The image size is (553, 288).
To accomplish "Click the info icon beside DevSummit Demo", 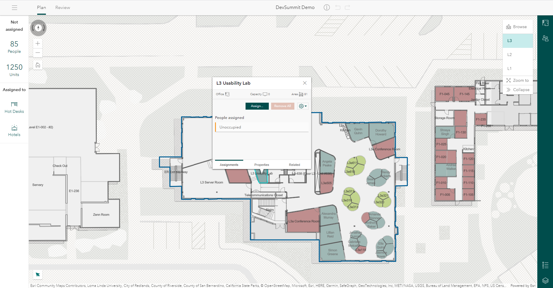I will pyautogui.click(x=327, y=8).
